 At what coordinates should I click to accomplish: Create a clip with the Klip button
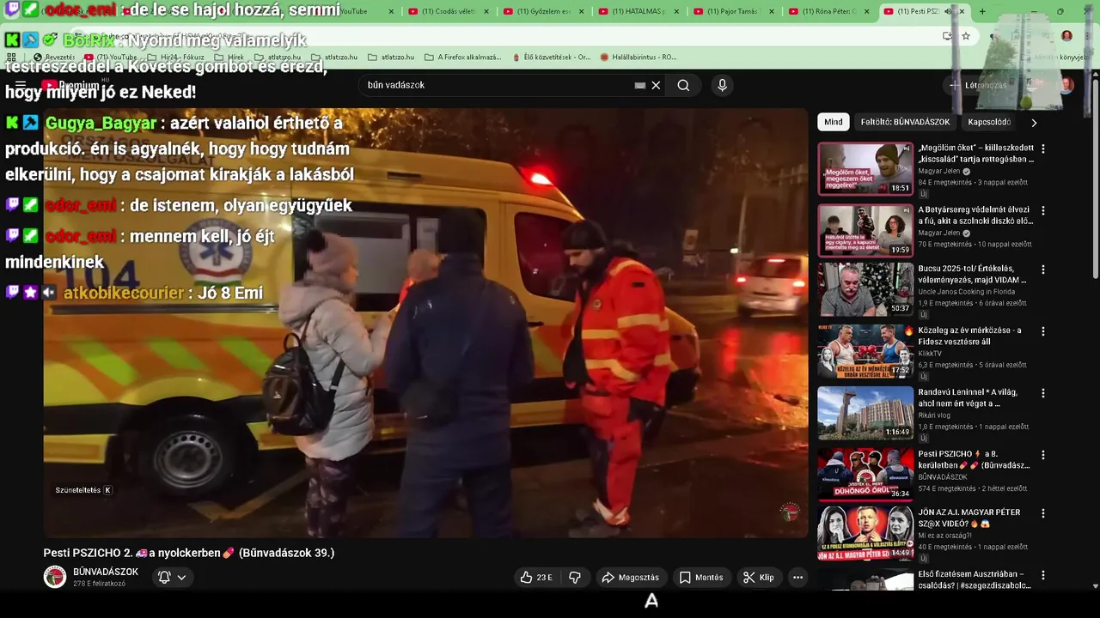click(x=759, y=577)
